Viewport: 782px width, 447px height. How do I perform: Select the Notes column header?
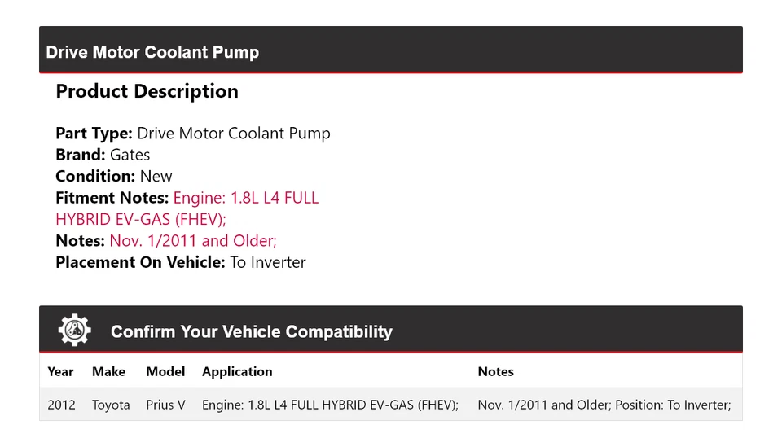[x=495, y=371]
